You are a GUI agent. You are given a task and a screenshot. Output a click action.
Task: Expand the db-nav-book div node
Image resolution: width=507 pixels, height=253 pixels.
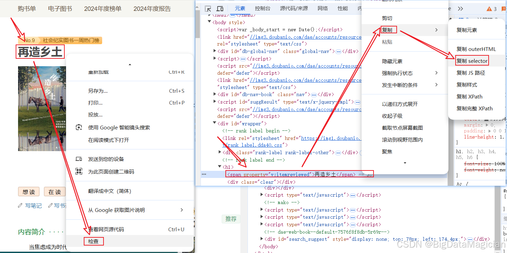pos(215,94)
